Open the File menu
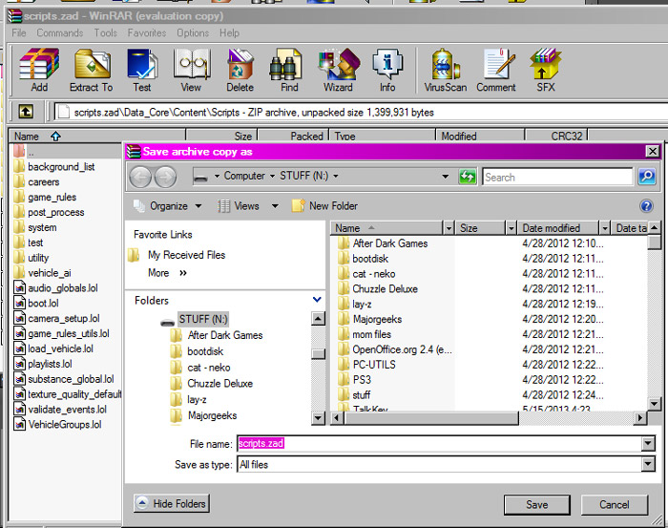668x528 pixels. (19, 32)
